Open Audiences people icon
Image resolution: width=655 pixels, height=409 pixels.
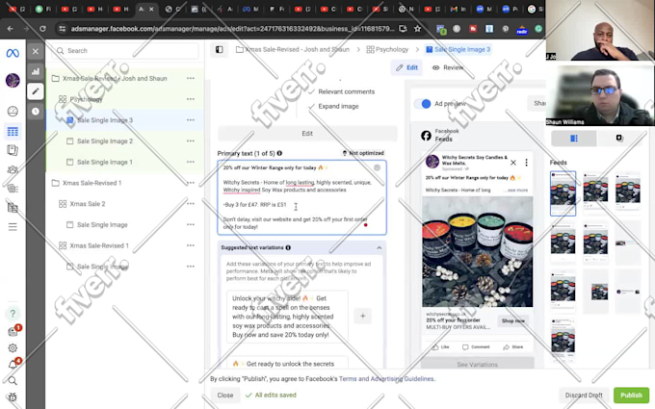coord(13,169)
